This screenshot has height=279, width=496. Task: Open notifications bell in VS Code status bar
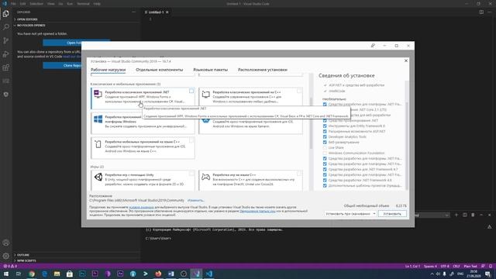point(491,267)
